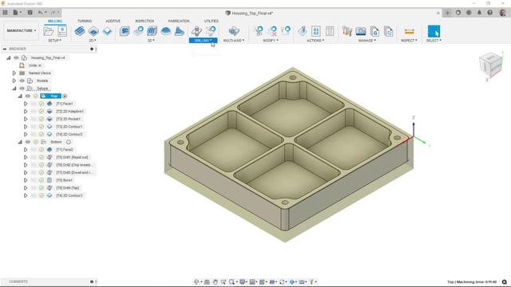Open the DRILLING dropdown menu
This screenshot has height=287, width=511.
[203, 41]
